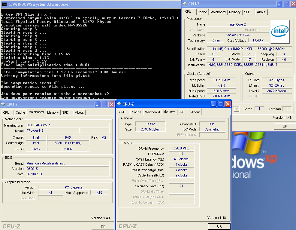Minimize the top-right CPU-Z CPU window
296x230 pixels.
click(279, 4)
